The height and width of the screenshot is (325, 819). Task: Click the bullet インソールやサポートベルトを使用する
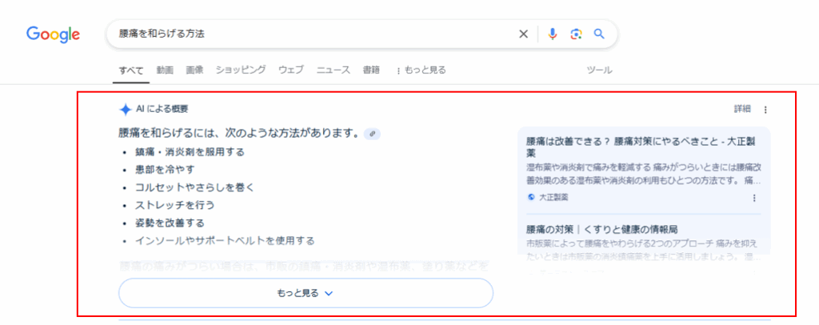click(225, 241)
